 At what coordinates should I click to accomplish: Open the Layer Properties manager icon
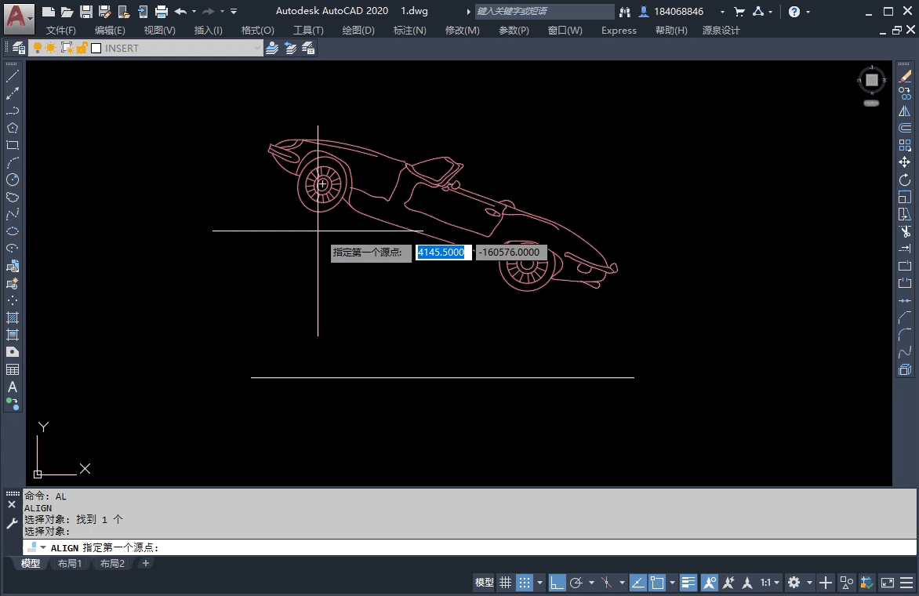coord(18,48)
